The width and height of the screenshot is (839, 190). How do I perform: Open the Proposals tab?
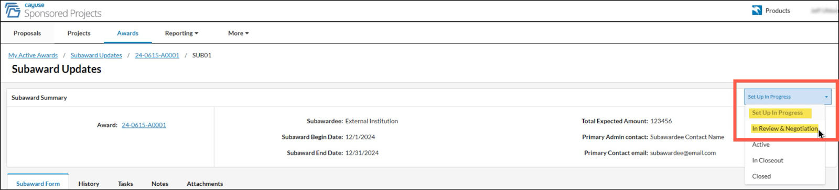[27, 33]
